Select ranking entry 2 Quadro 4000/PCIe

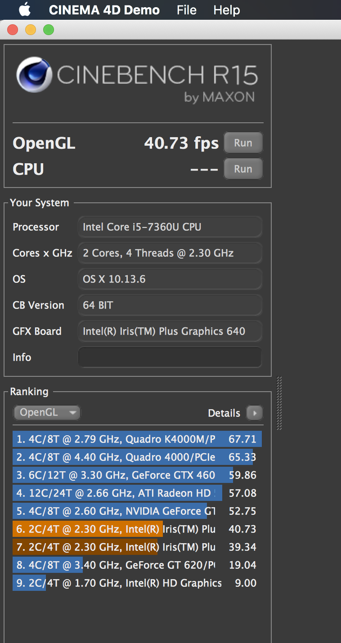point(137,457)
